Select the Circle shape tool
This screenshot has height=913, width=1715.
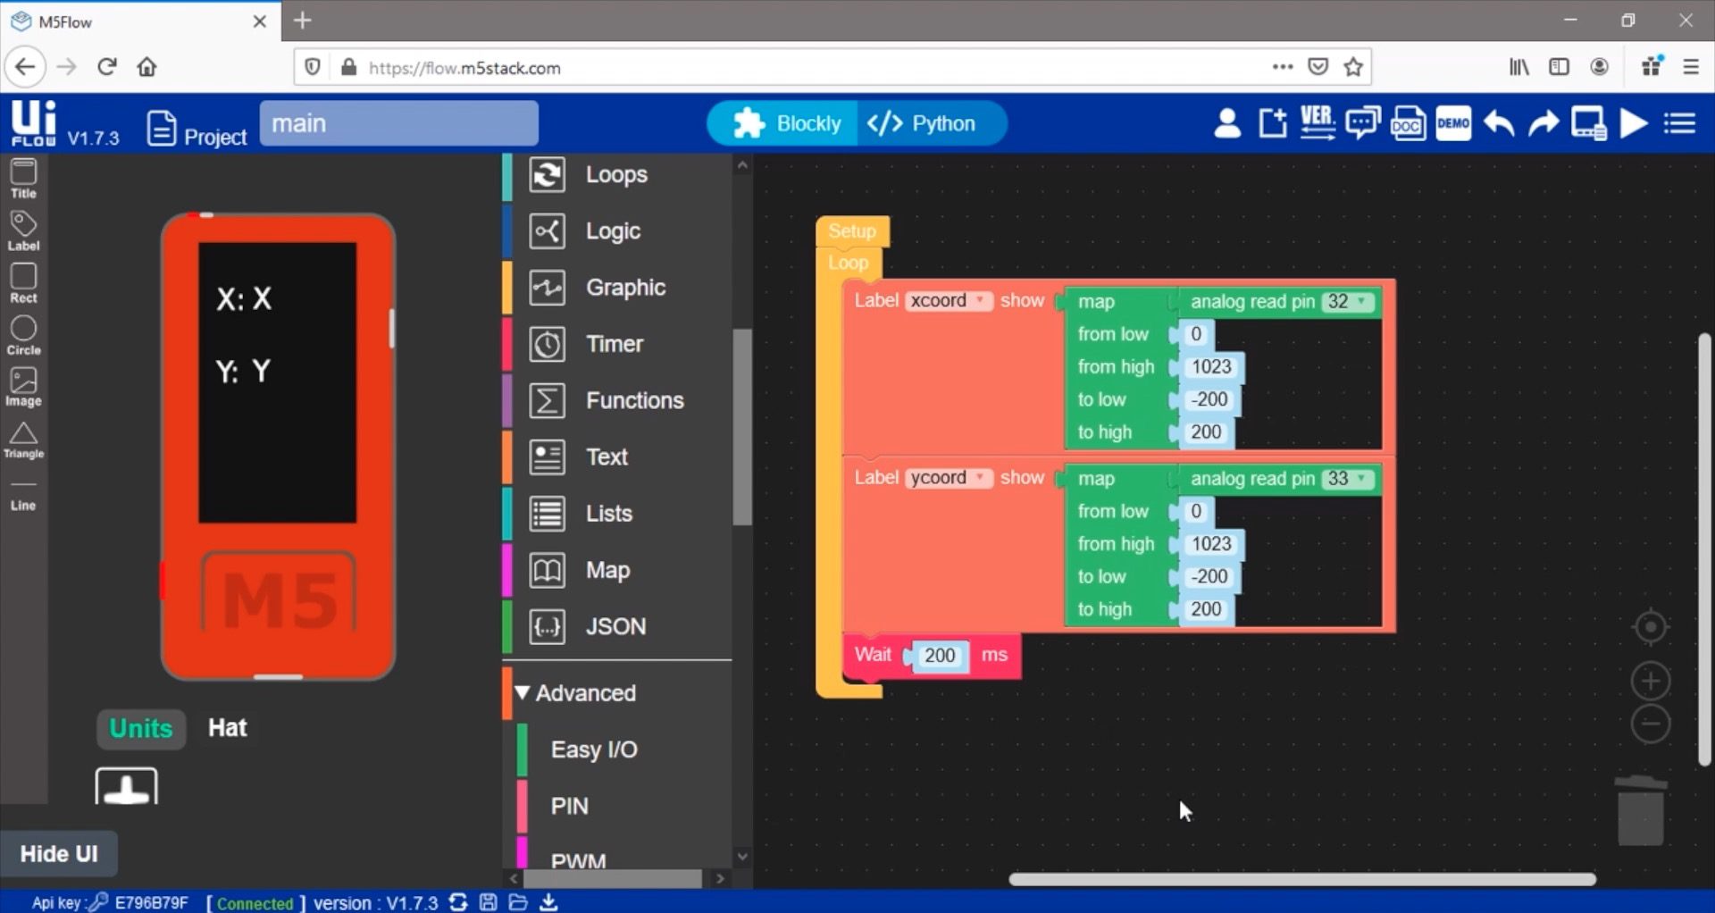pyautogui.click(x=23, y=335)
